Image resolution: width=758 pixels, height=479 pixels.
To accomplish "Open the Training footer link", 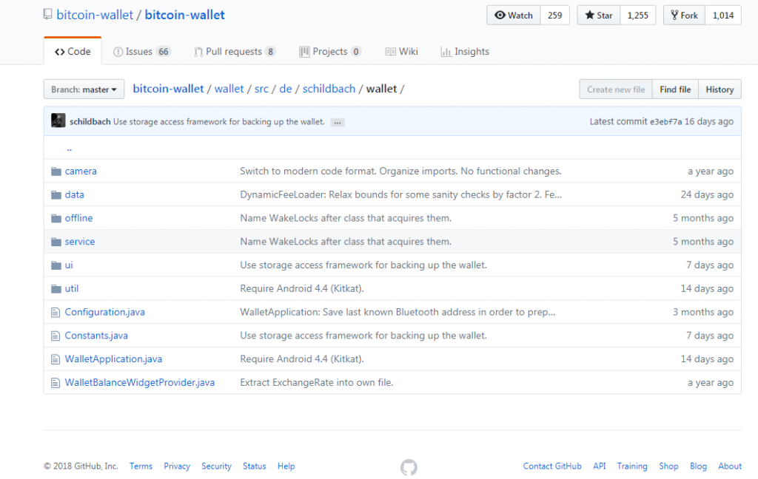I will coord(632,466).
